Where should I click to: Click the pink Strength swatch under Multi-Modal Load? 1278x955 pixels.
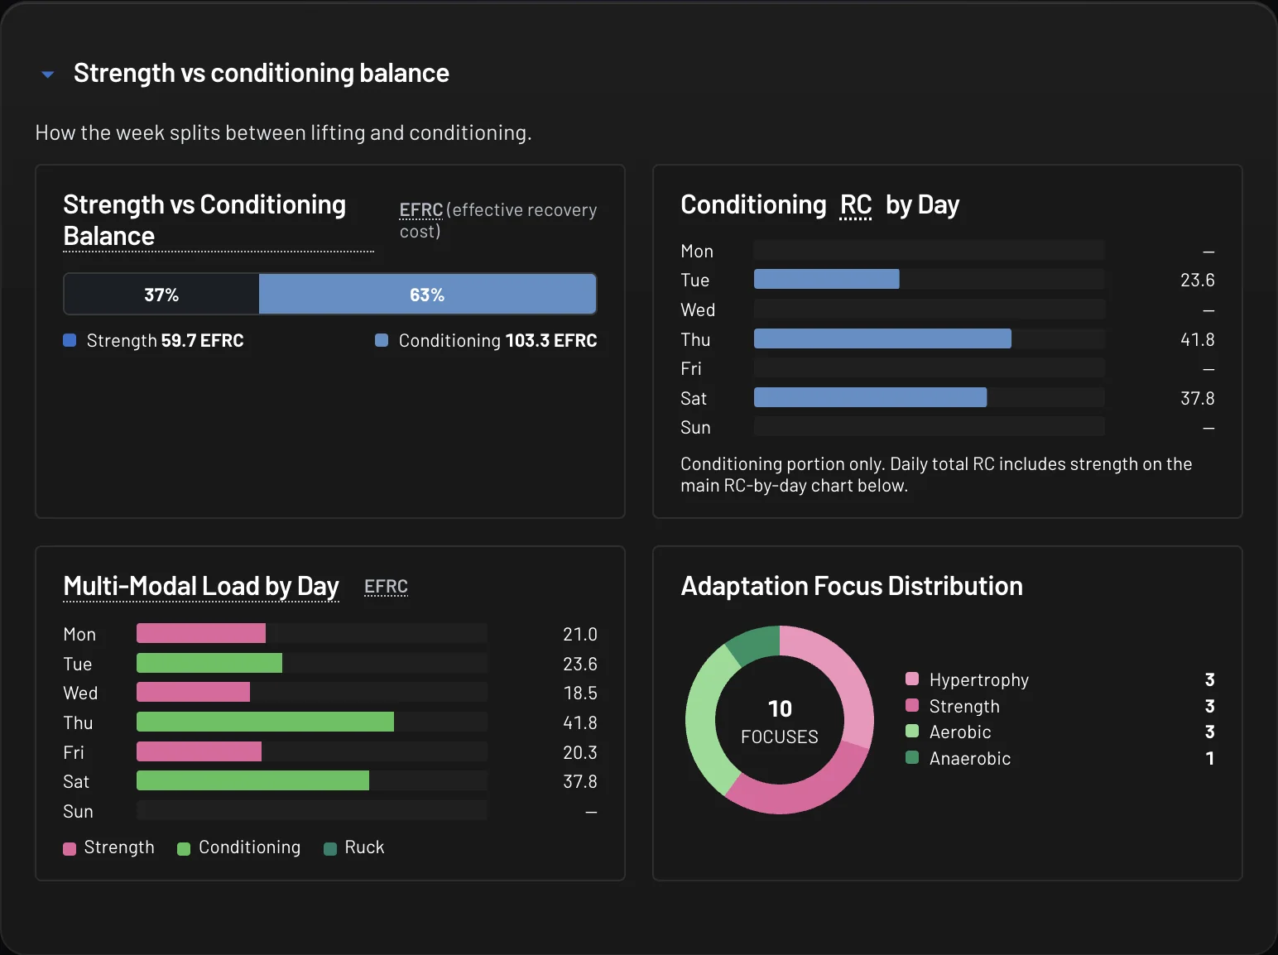(x=70, y=848)
